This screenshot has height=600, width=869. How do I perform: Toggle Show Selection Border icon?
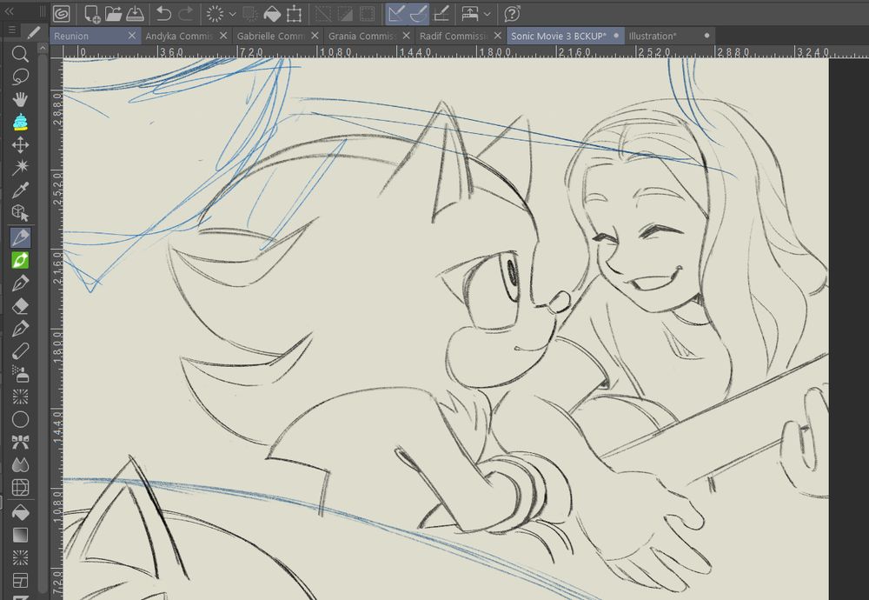click(x=367, y=14)
